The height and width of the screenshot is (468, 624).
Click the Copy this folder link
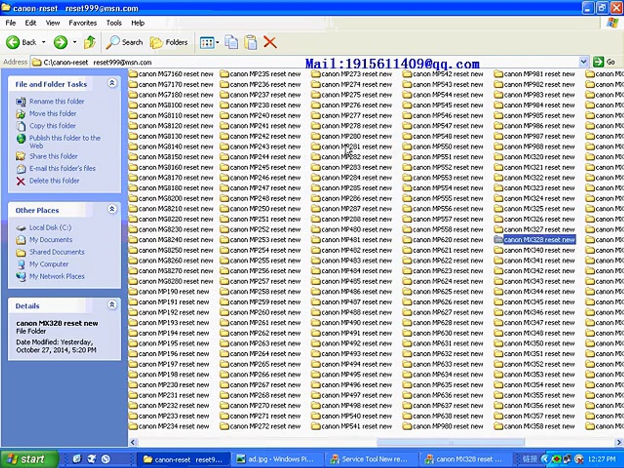52,126
